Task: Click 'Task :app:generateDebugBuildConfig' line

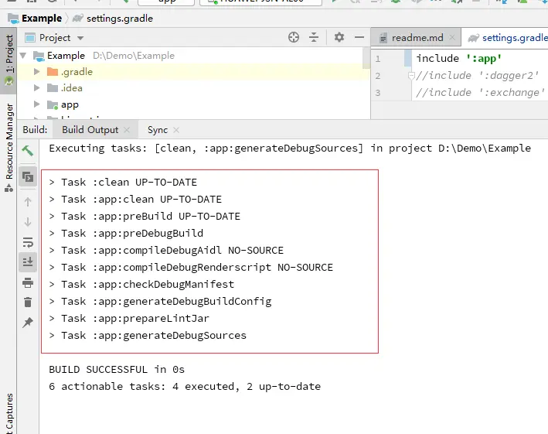Action: 160,302
